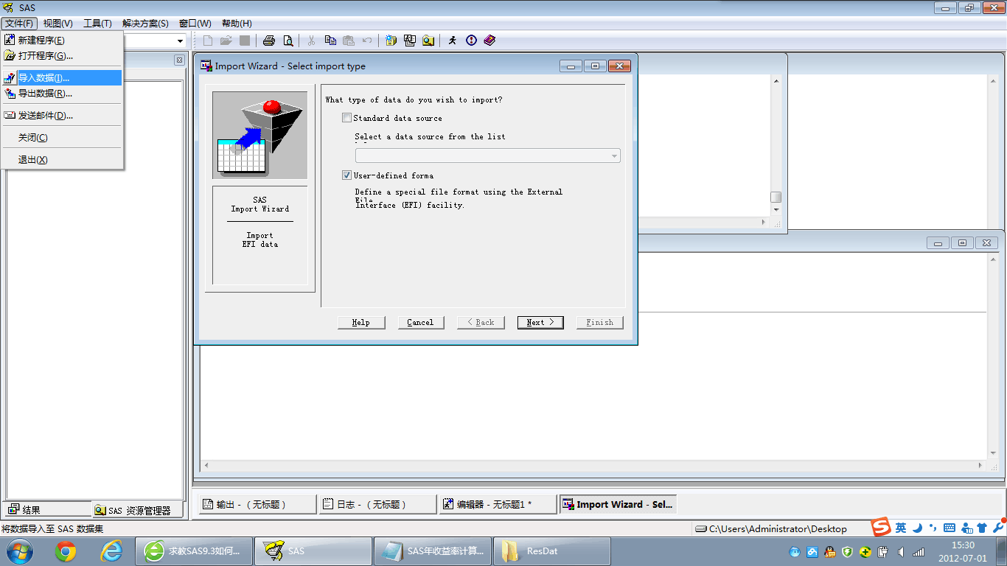This screenshot has width=1007, height=566.
Task: Click the Undo toolbar icon
Action: [367, 41]
